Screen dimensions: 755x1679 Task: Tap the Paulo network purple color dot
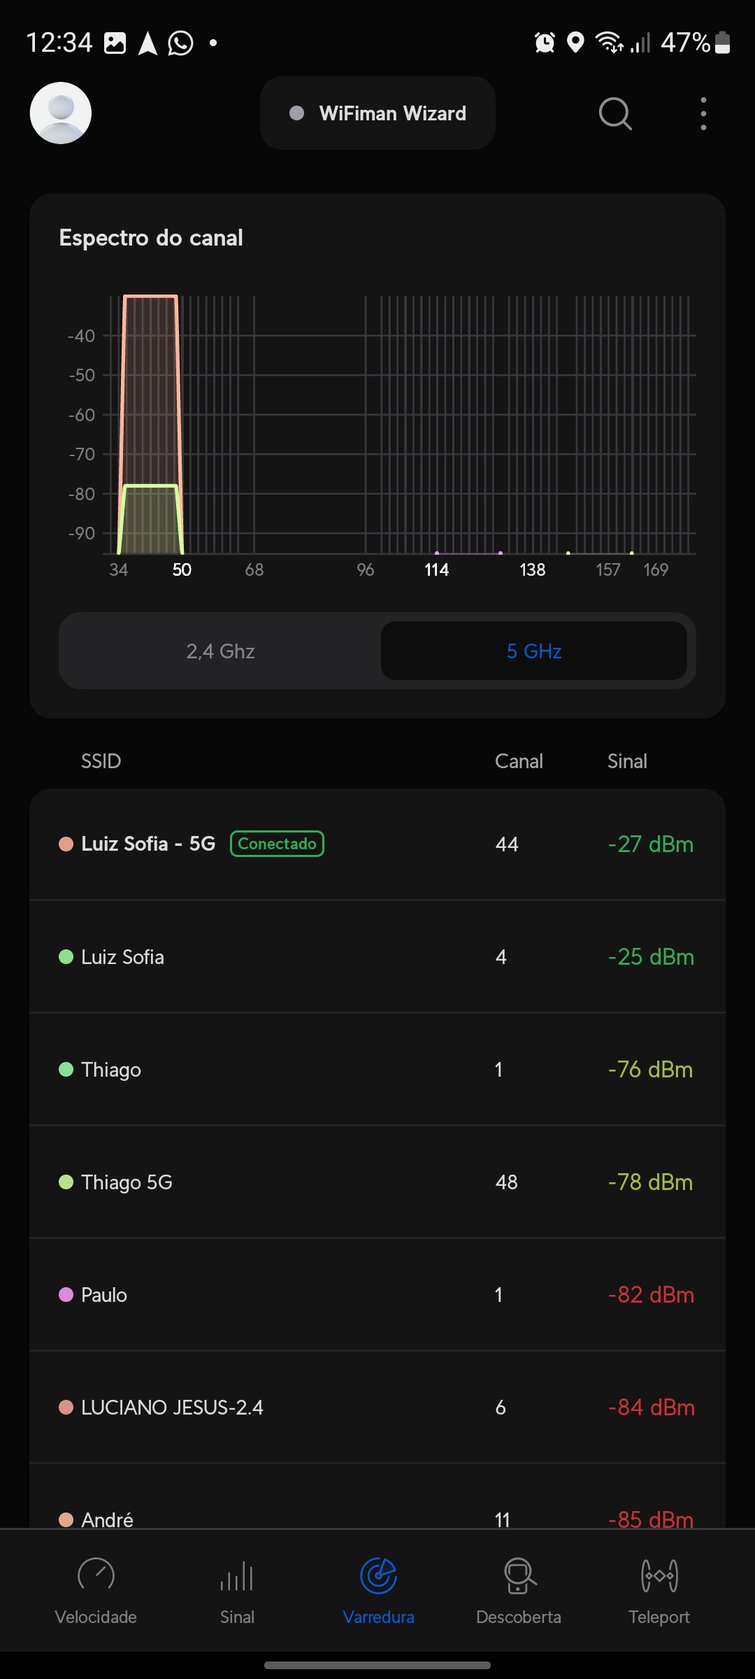pyautogui.click(x=66, y=1295)
